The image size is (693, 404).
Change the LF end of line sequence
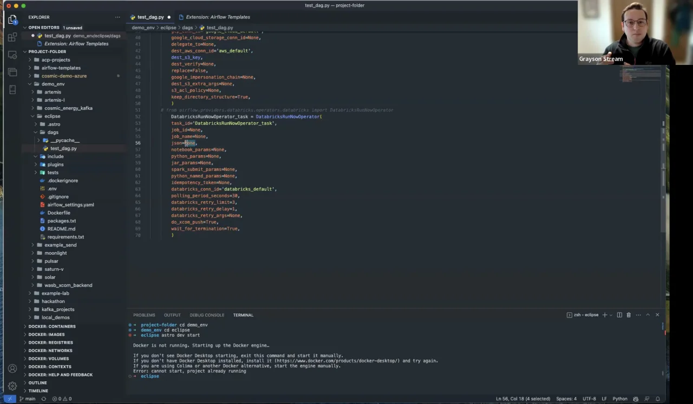click(604, 399)
